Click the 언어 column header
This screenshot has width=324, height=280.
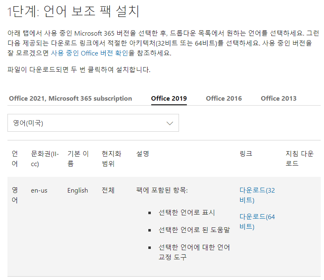click(x=15, y=159)
